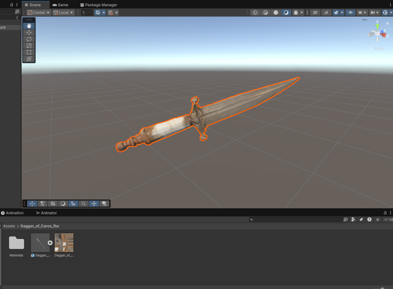
Task: Open the Animation tab
Action: [12, 213]
